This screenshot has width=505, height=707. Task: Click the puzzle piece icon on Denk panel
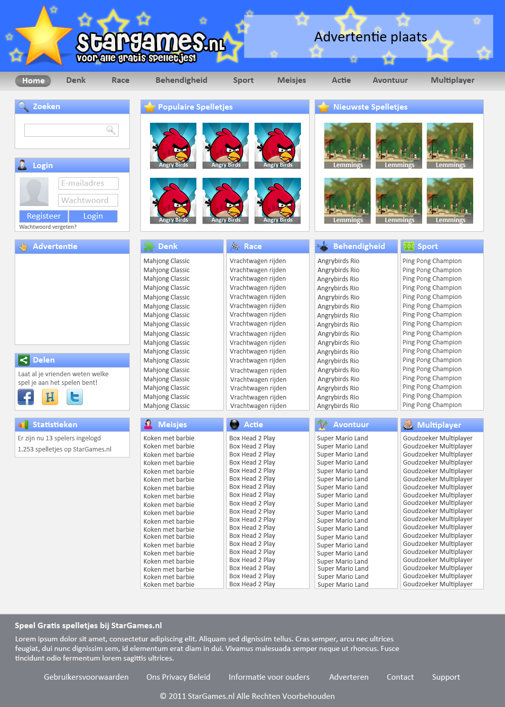click(149, 246)
